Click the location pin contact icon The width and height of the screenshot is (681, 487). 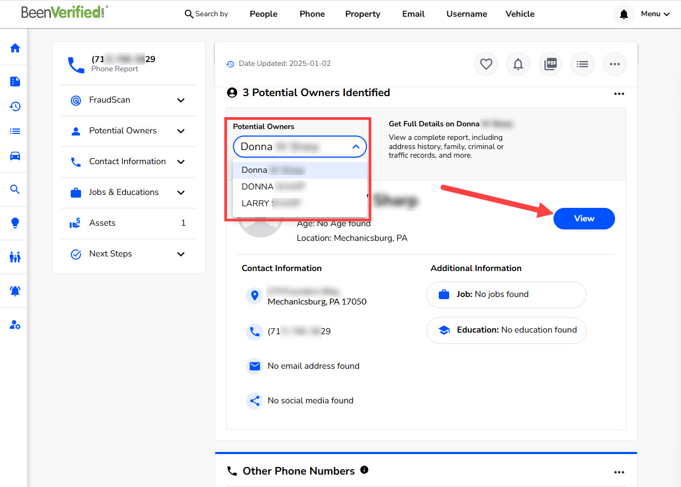tap(254, 296)
